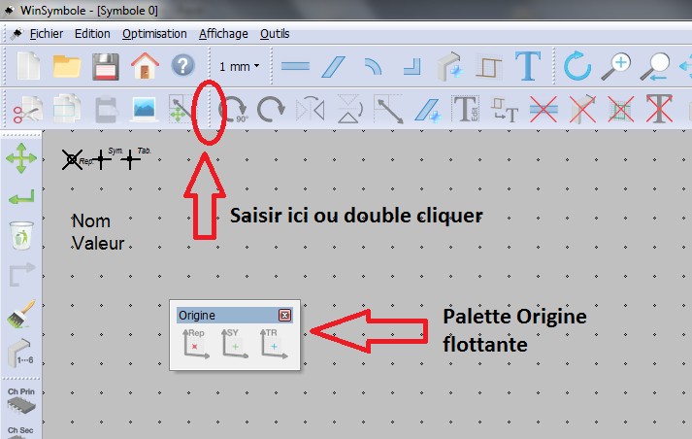Open help with the question mark icon
The width and height of the screenshot is (692, 439).
point(182,66)
